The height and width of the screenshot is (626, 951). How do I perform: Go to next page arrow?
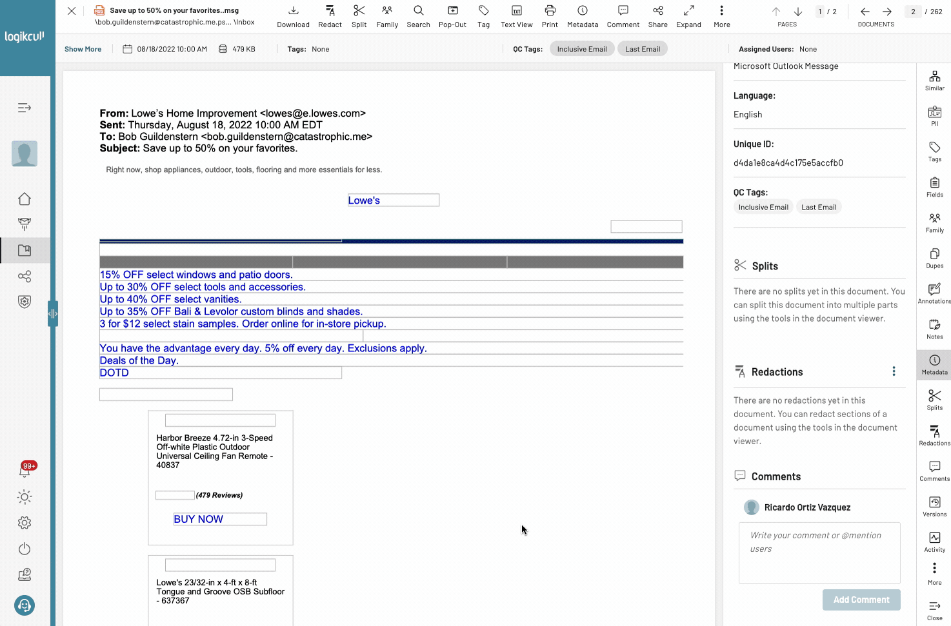(x=798, y=12)
